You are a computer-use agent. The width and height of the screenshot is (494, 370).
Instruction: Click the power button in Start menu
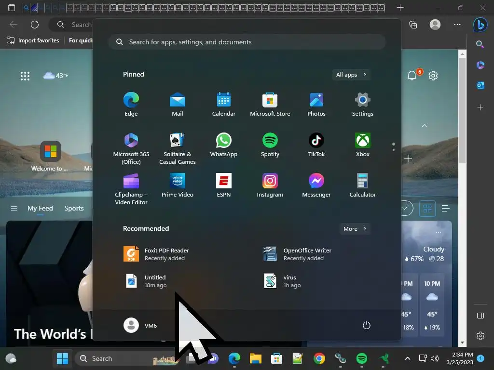(367, 325)
